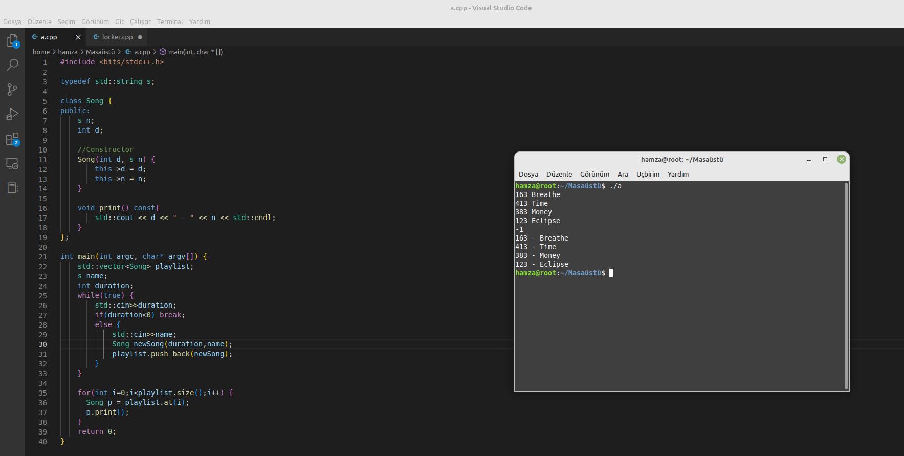
Task: Click the std::vector<Song> playlist line
Action: pos(136,266)
